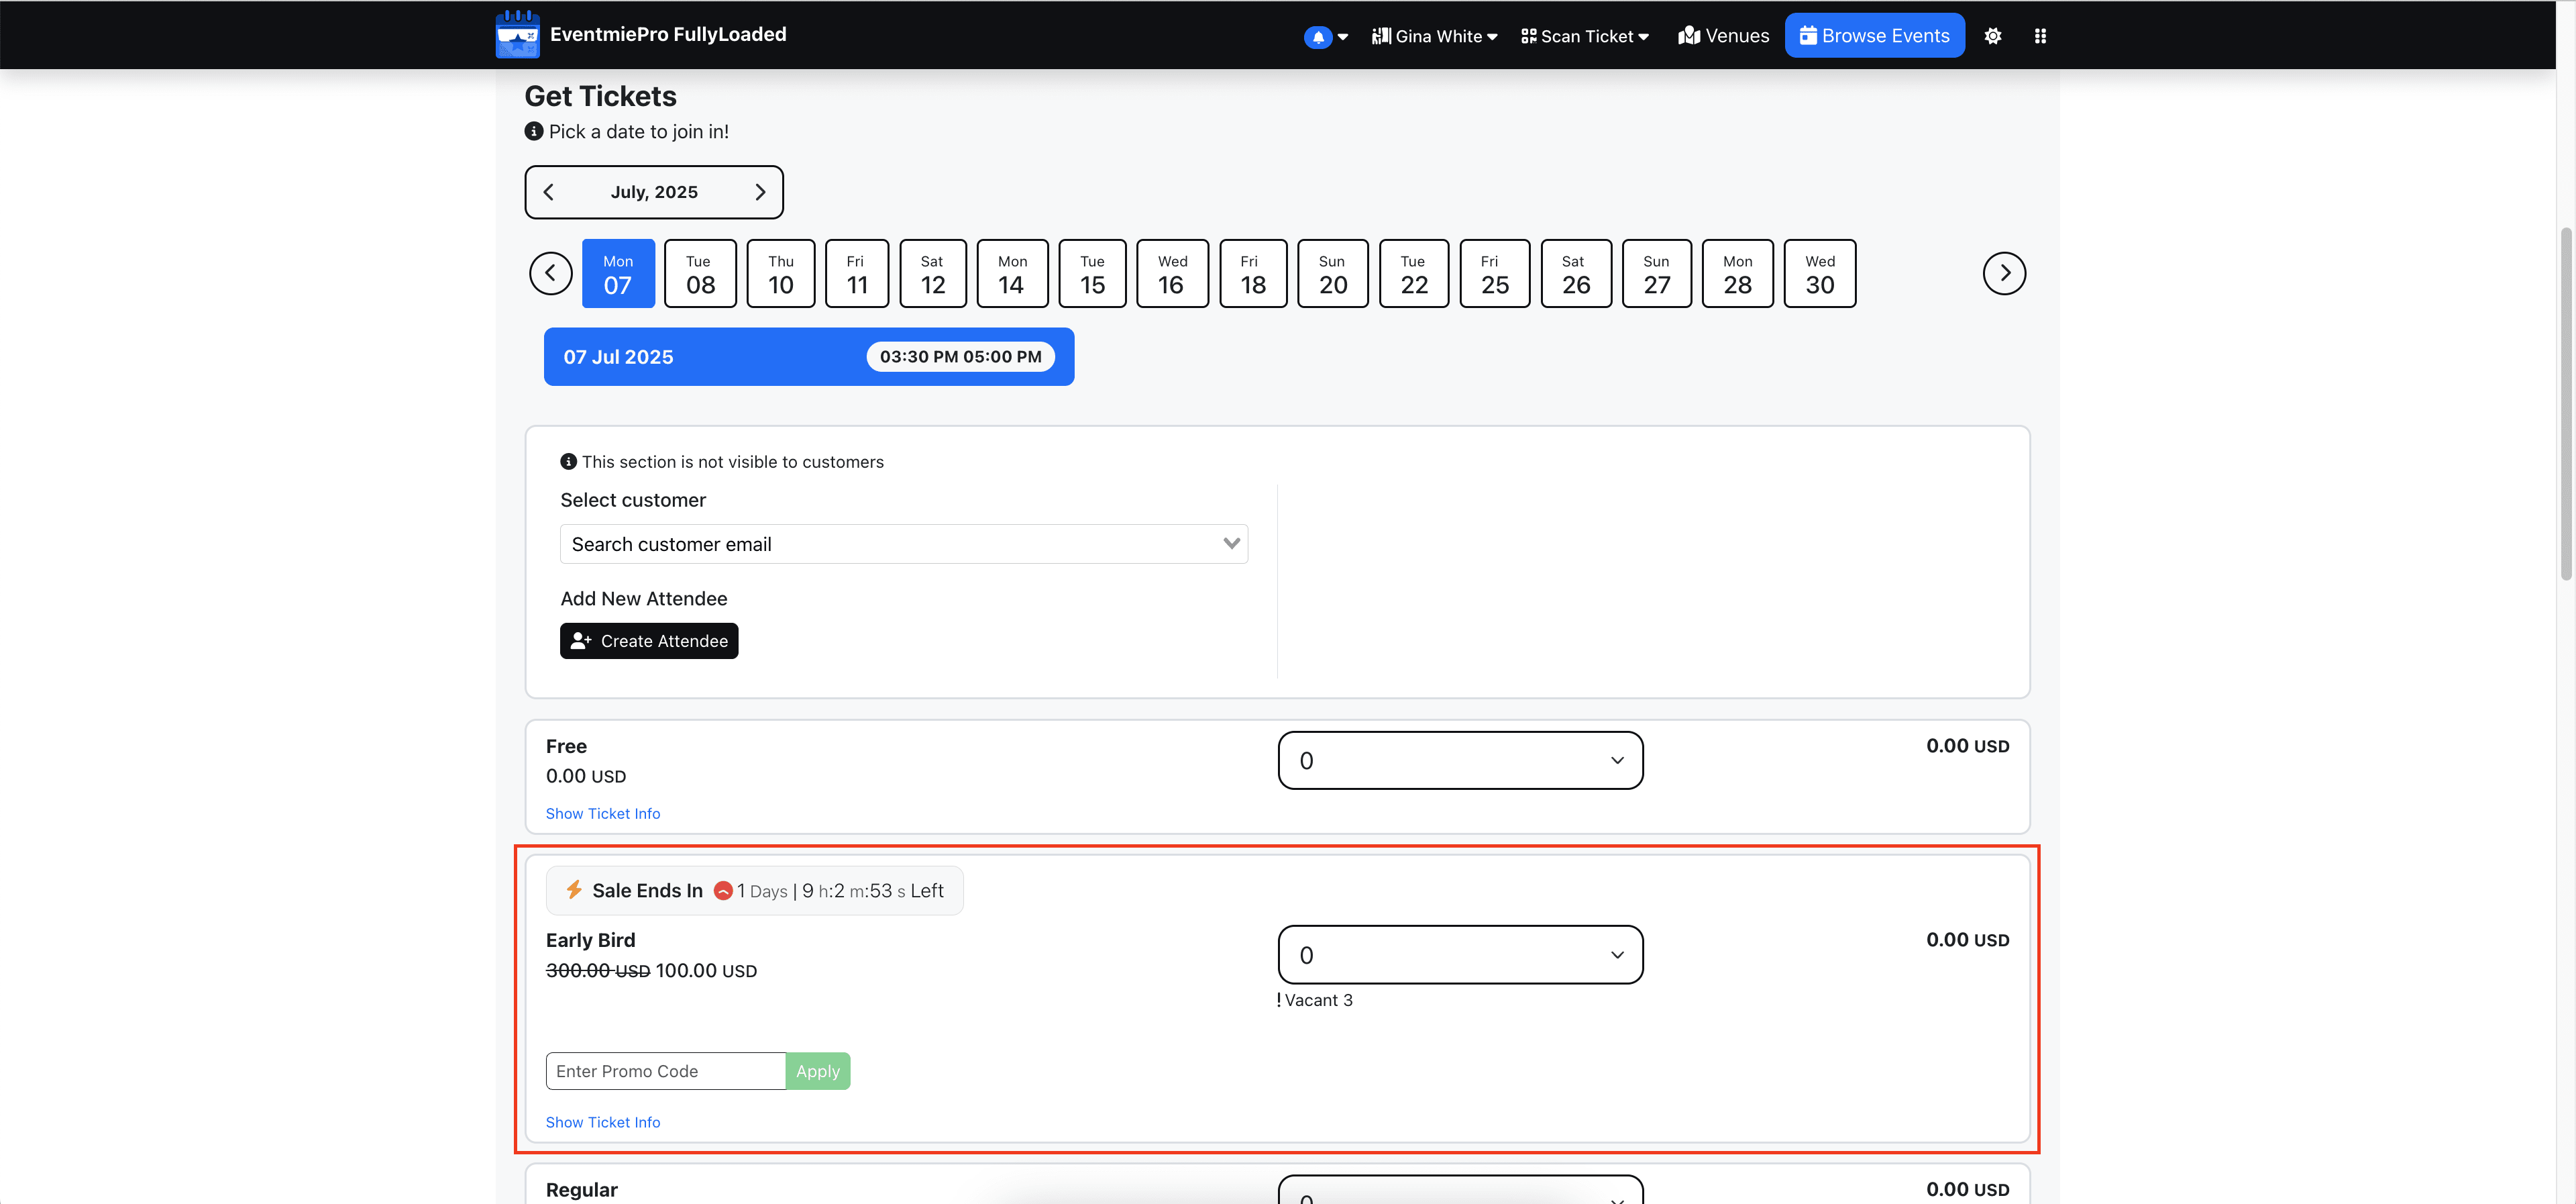
Task: Pick date Fri 25
Action: pyautogui.click(x=1495, y=273)
